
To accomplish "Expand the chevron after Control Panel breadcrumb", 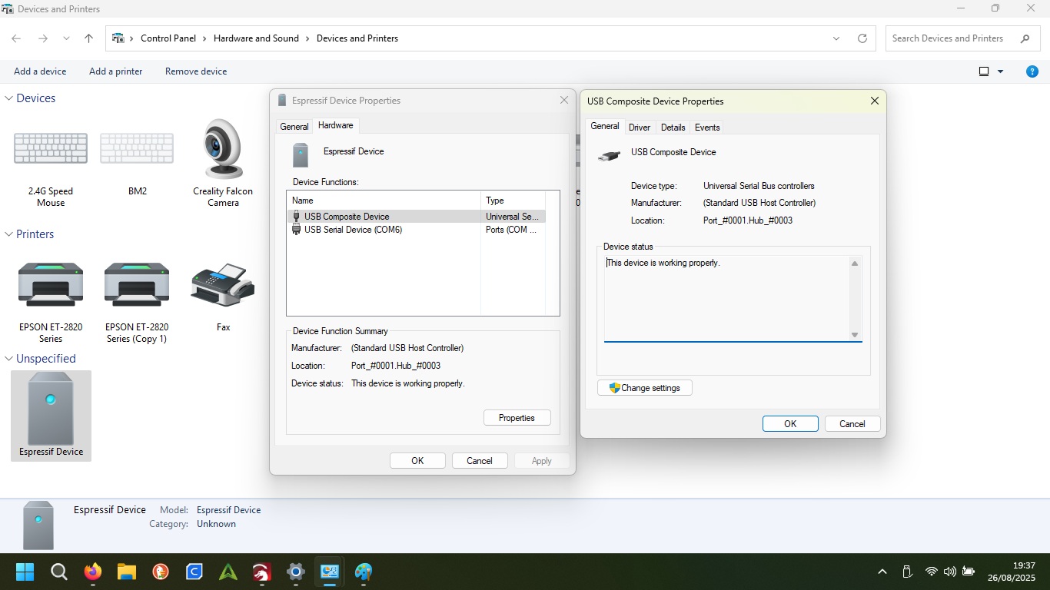I will click(205, 38).
